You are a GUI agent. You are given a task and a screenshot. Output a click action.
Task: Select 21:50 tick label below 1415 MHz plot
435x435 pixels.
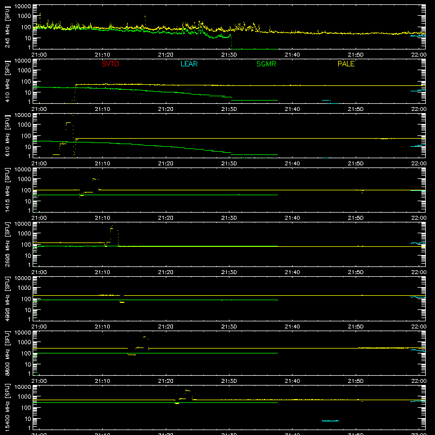pos(356,218)
